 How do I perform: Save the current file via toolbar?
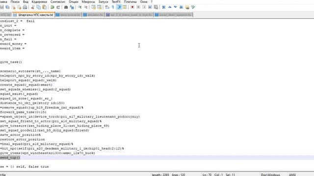click(1, 7)
